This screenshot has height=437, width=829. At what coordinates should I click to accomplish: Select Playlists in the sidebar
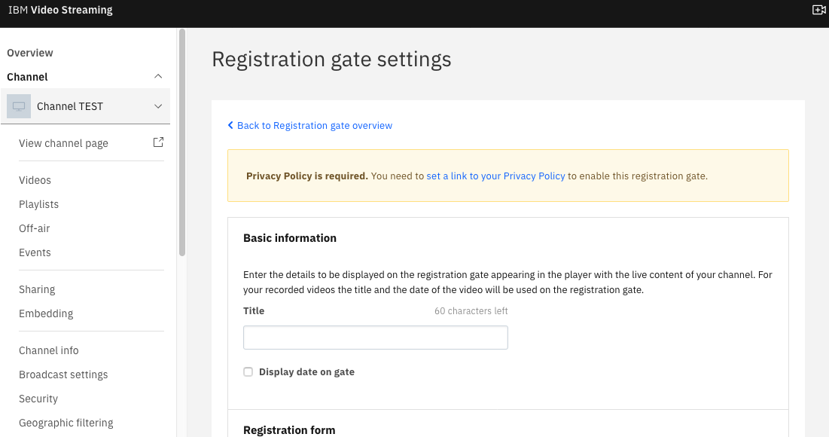[x=38, y=204]
